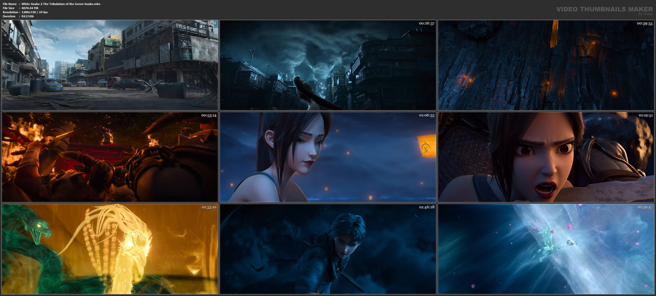
Task: Open the woman with floating lanterns thumbnail
Action: coord(328,157)
